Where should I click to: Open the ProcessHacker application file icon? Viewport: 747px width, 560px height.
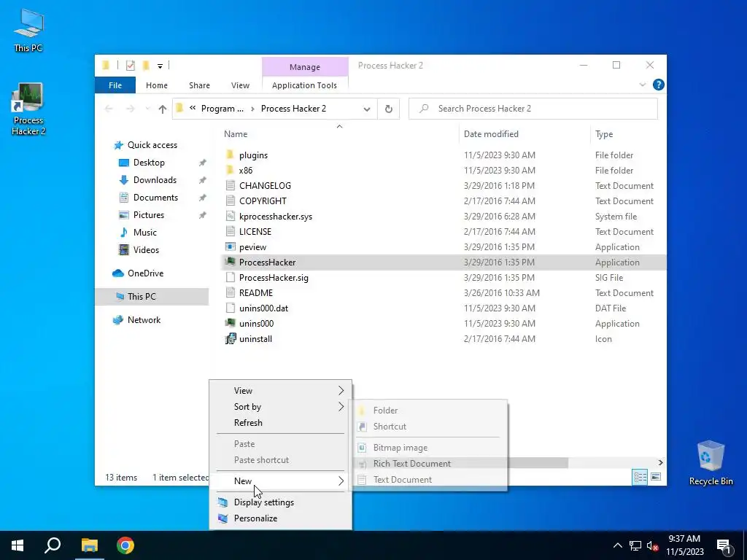coord(231,262)
